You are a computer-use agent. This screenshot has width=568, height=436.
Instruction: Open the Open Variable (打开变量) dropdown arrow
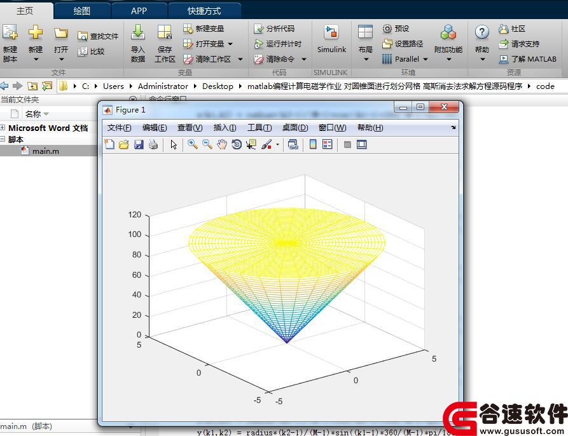(x=230, y=44)
